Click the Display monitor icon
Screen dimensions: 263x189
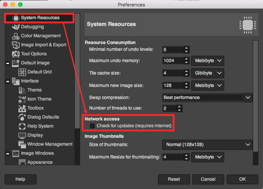(22, 136)
